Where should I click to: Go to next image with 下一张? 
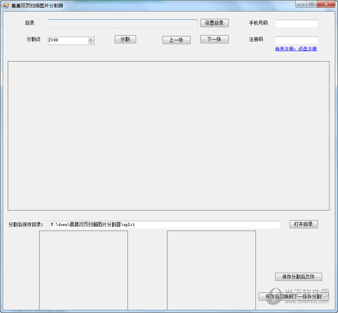point(214,39)
